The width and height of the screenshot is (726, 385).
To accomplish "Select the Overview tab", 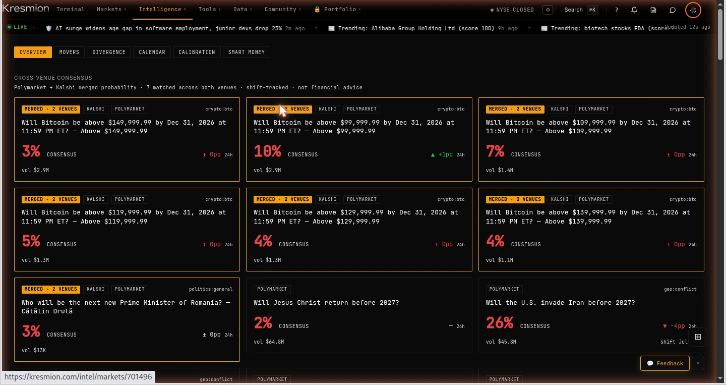I will 33,52.
